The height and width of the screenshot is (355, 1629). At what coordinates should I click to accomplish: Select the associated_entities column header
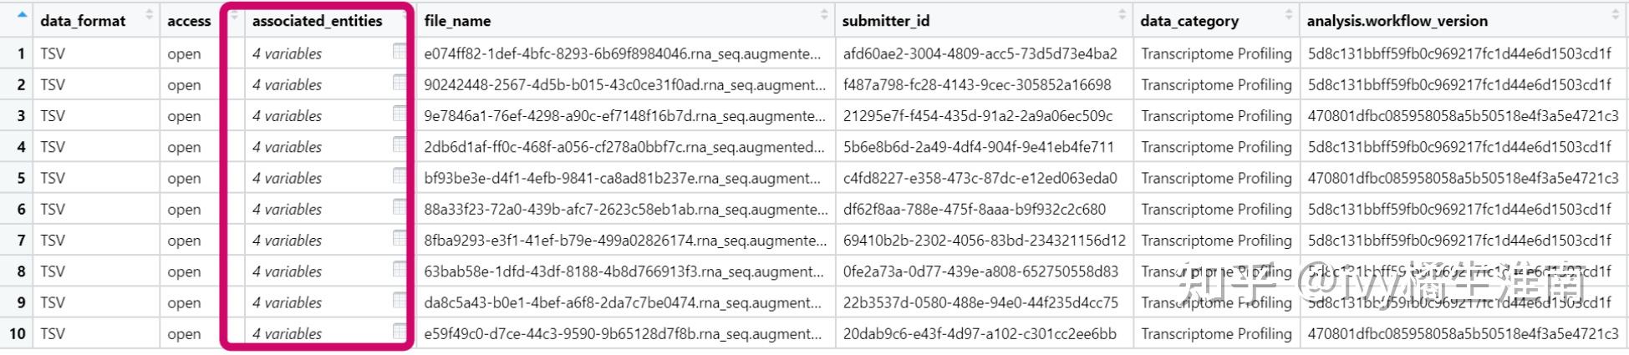click(x=318, y=21)
